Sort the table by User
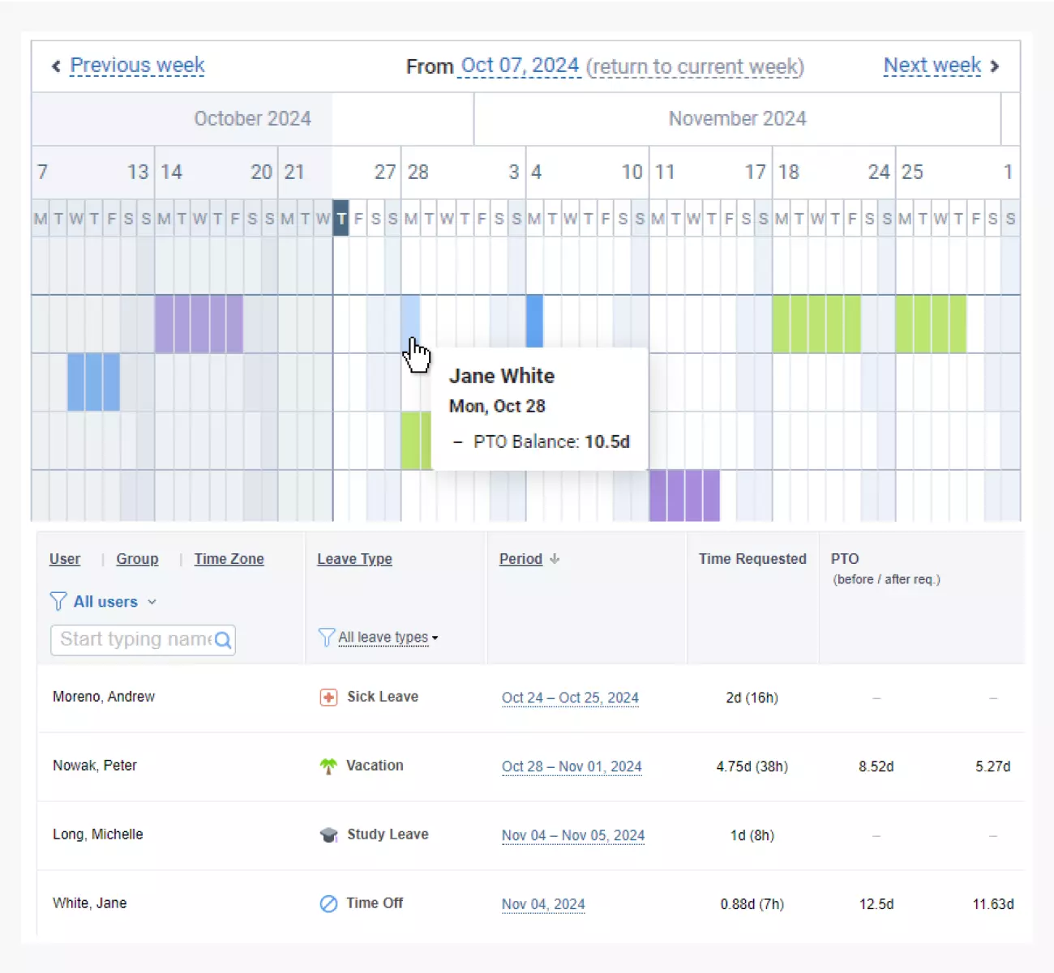 [65, 559]
